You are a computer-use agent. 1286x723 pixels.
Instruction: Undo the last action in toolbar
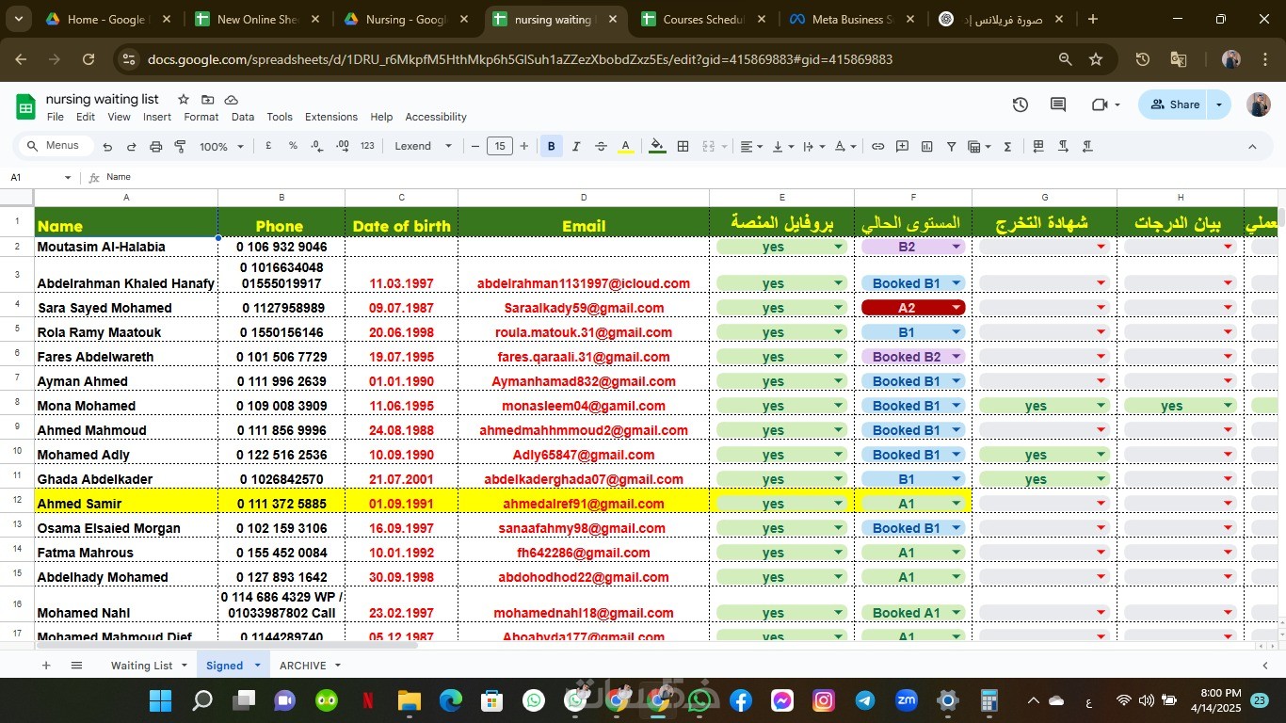[x=107, y=147]
